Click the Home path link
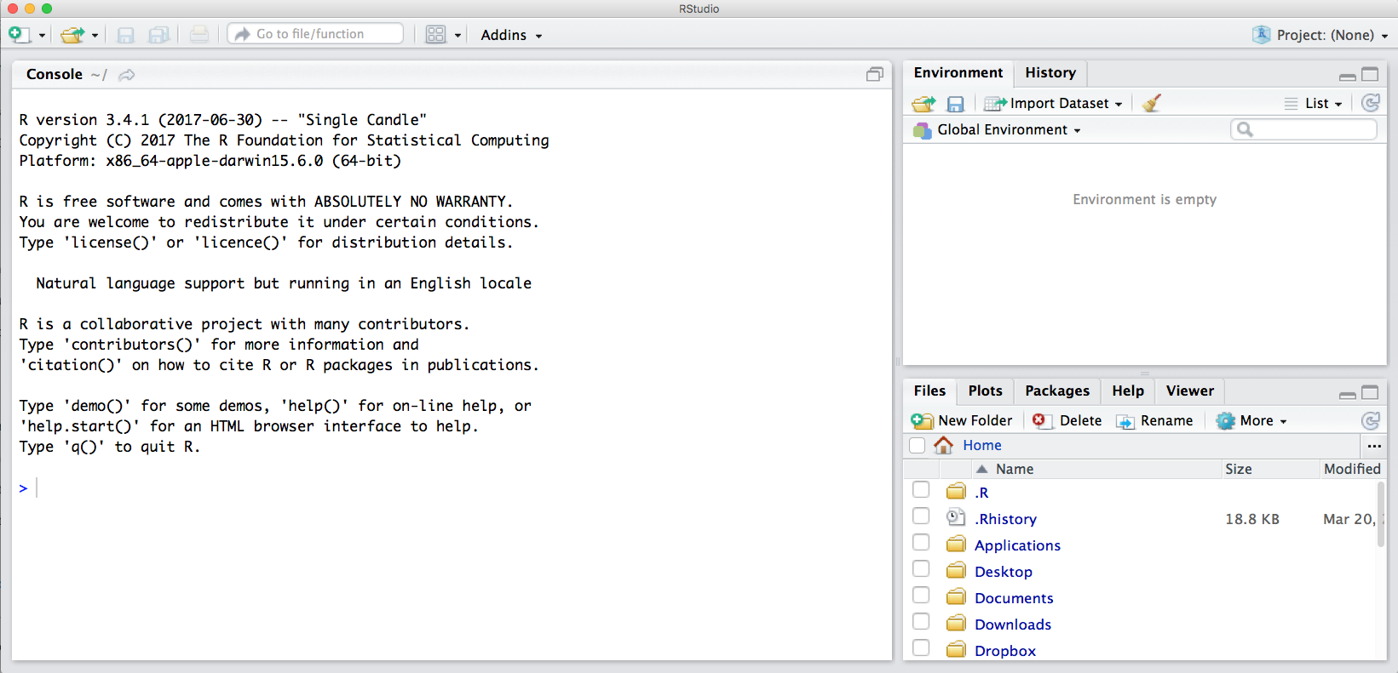 click(x=982, y=446)
